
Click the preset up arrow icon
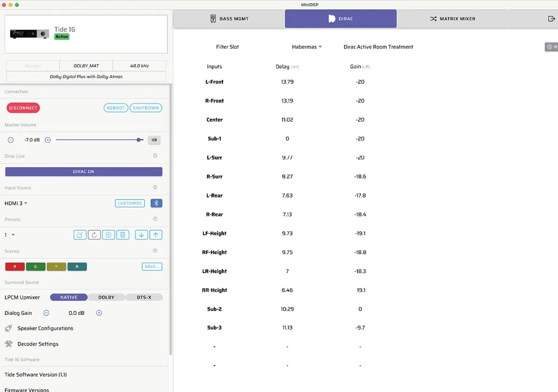point(156,235)
